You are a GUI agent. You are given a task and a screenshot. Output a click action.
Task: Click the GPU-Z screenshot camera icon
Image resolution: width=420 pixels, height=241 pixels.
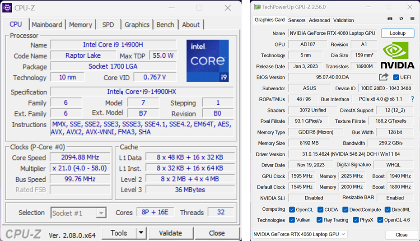point(390,19)
